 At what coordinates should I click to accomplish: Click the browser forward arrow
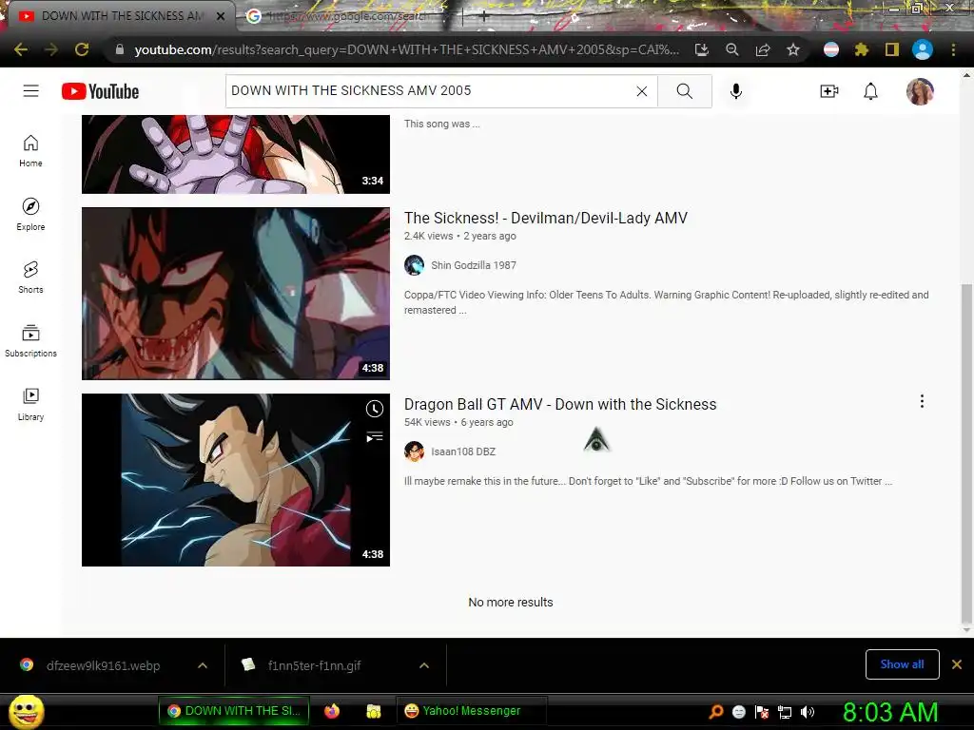pos(51,49)
